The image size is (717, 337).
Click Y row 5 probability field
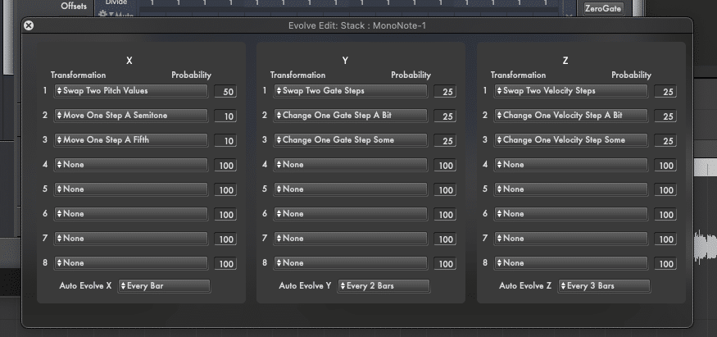[x=445, y=190]
